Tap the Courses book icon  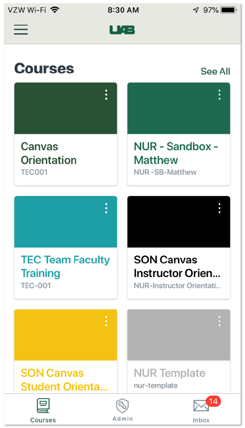[x=43, y=405]
